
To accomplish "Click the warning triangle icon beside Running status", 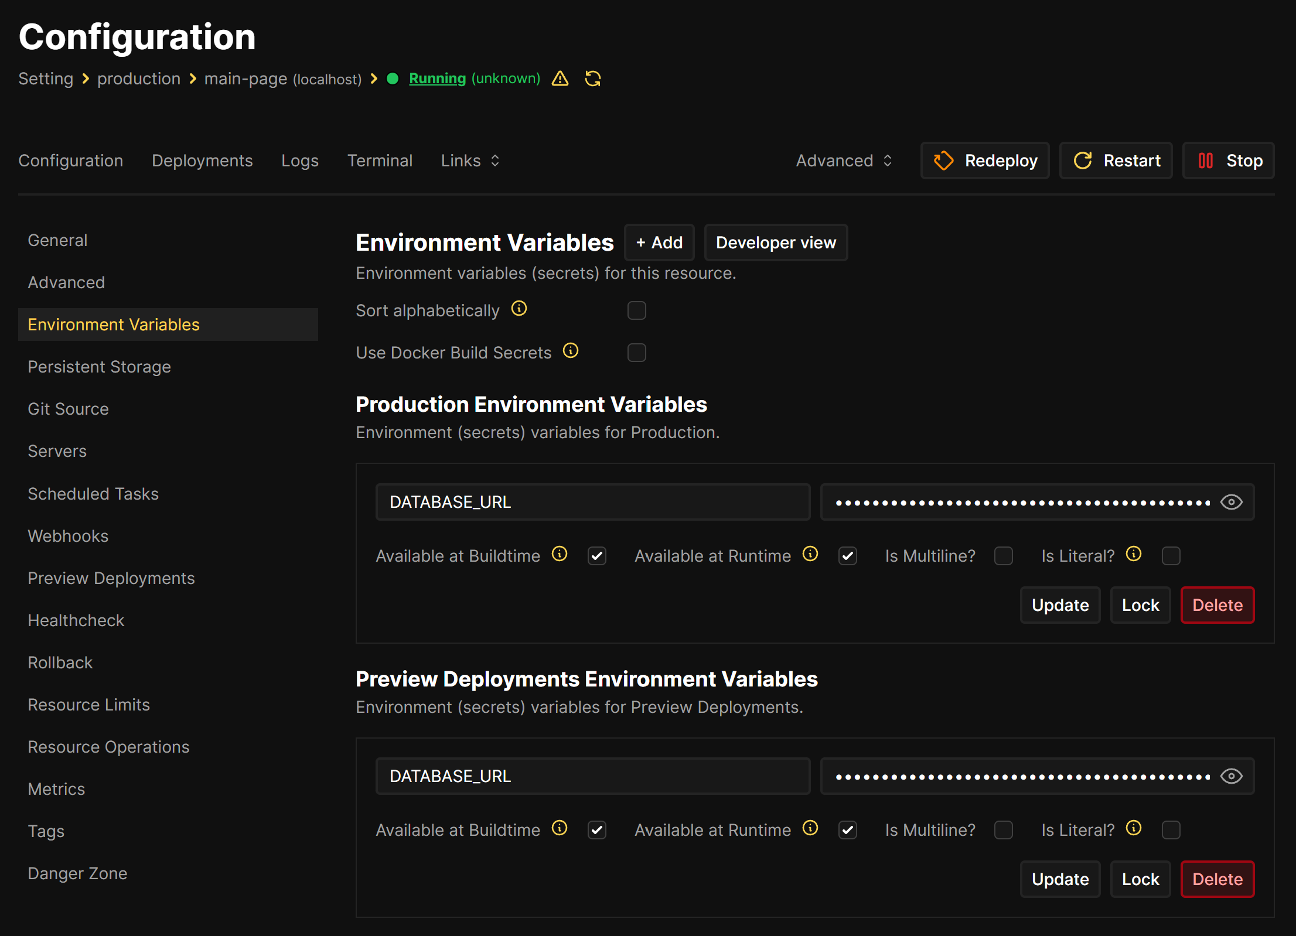I will (x=560, y=78).
